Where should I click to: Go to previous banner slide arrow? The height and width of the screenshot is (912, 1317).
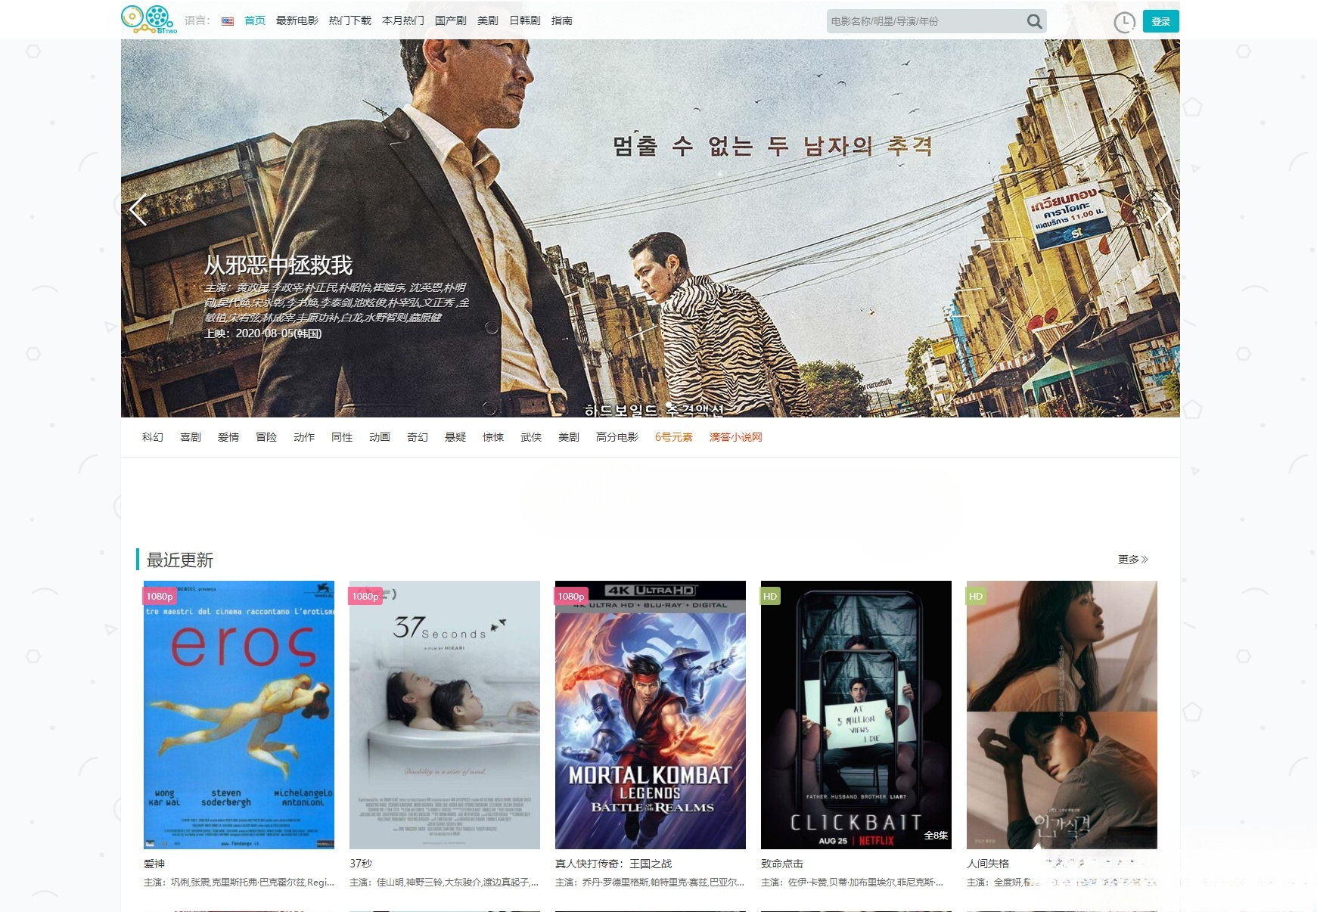[x=138, y=210]
